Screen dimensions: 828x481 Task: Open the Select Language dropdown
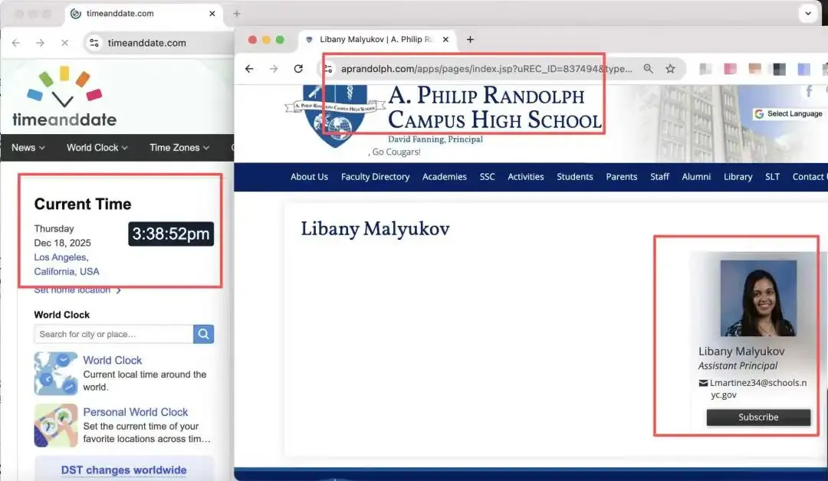point(788,114)
